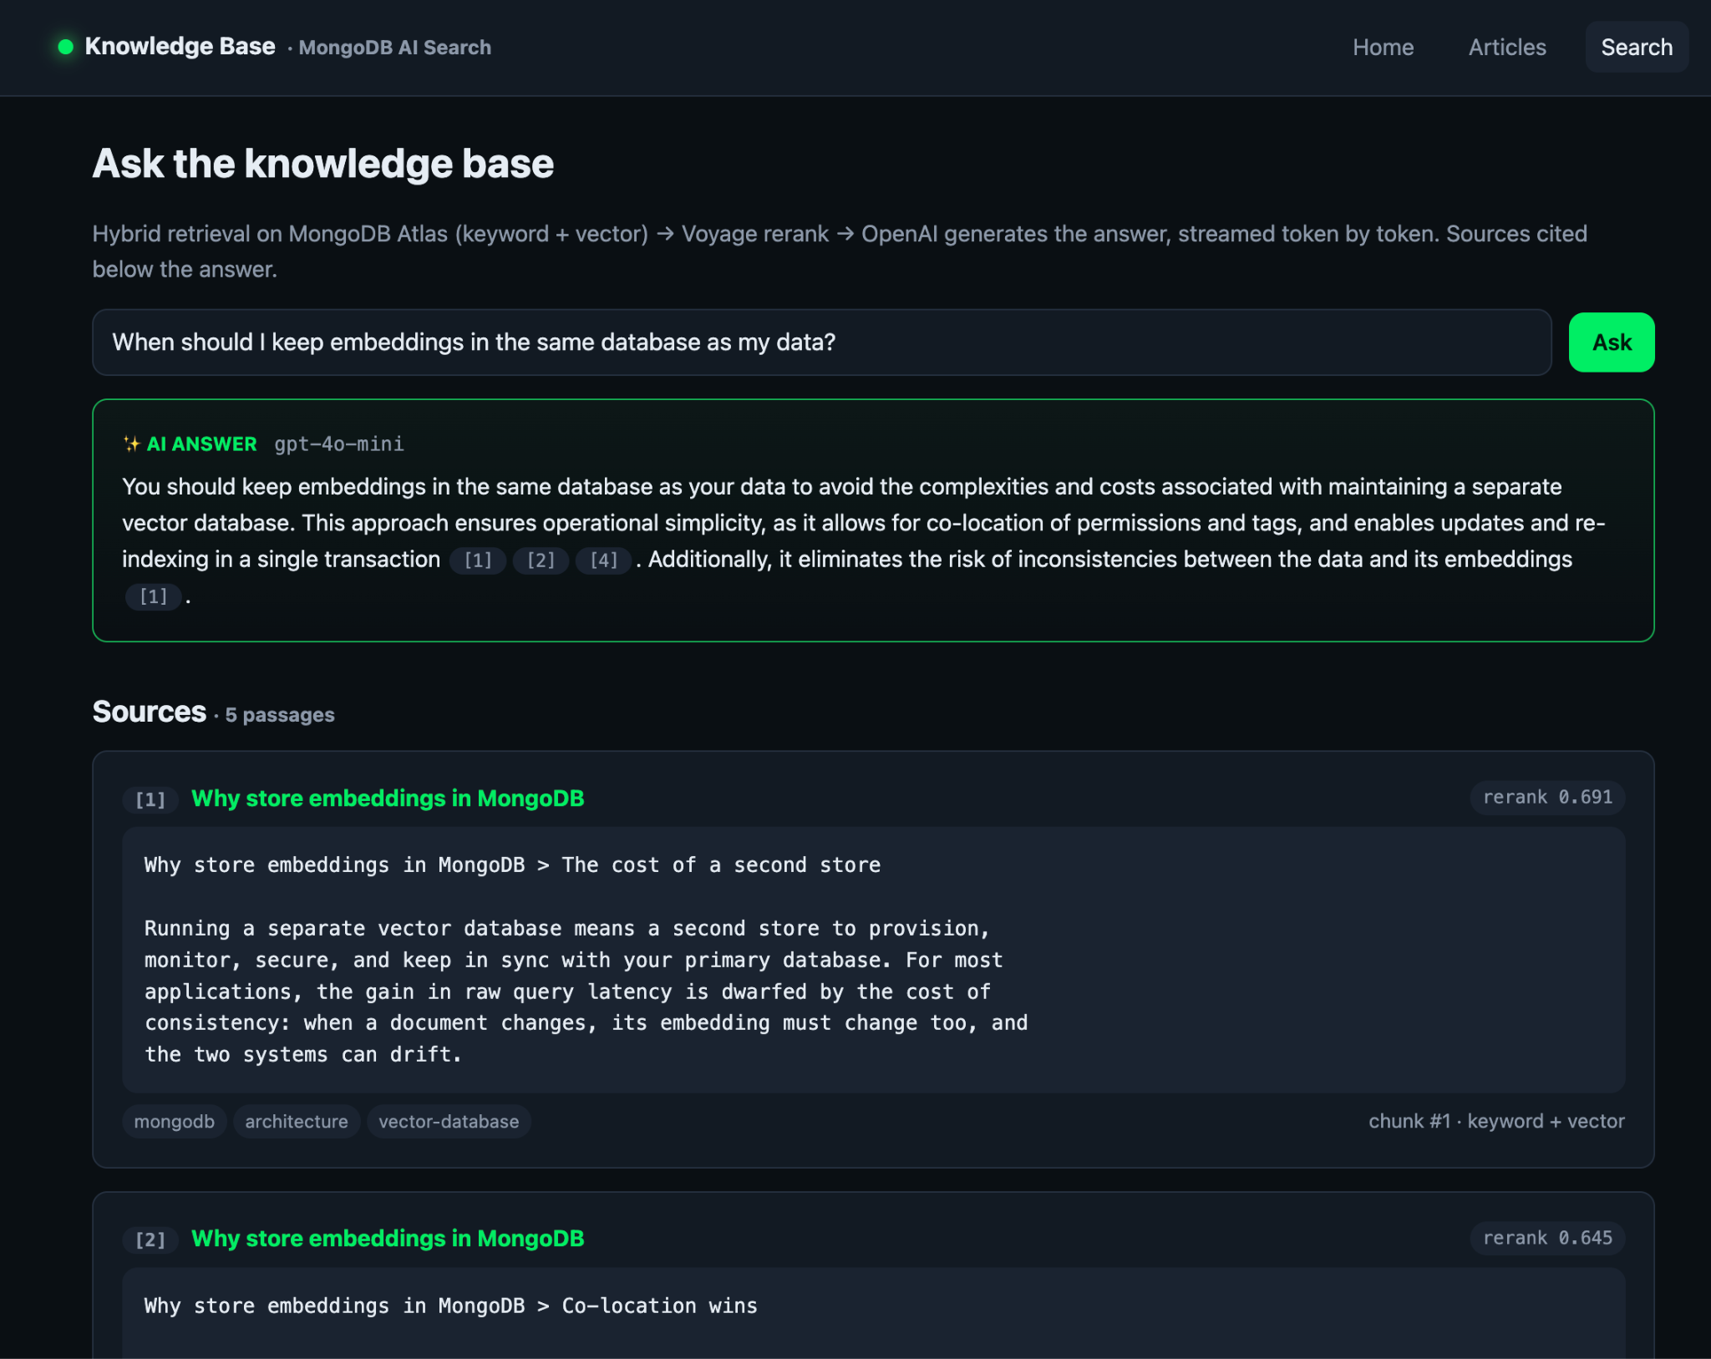
Task: Open the Articles nav item
Action: point(1507,48)
